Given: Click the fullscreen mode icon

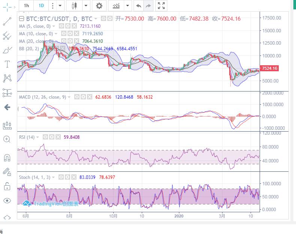Looking at the screenshot, I should coord(161,6).
